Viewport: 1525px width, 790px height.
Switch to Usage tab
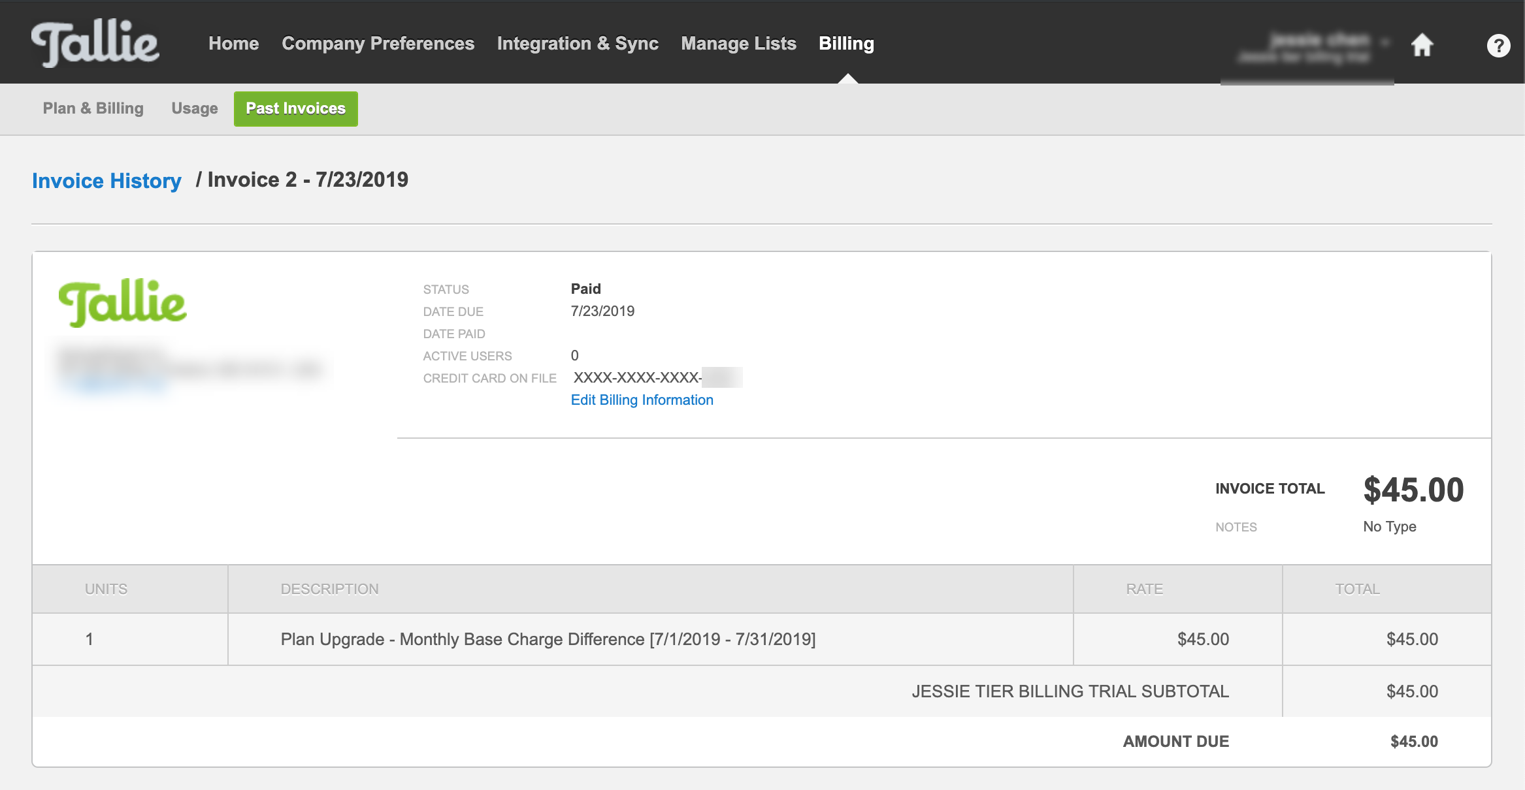(x=195, y=108)
